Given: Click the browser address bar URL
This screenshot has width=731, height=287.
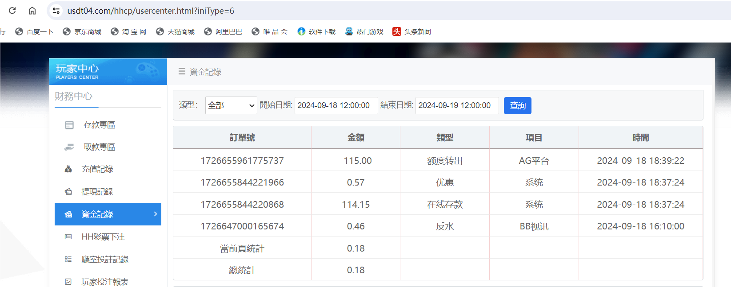Looking at the screenshot, I should [x=151, y=11].
